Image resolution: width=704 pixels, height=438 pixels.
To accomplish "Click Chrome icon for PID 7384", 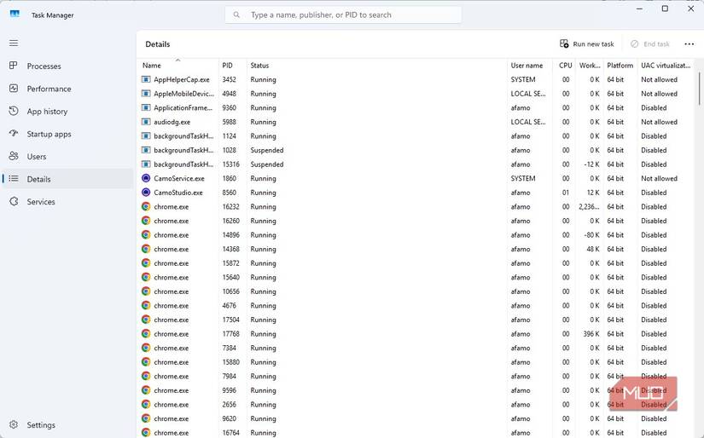I will coord(146,348).
